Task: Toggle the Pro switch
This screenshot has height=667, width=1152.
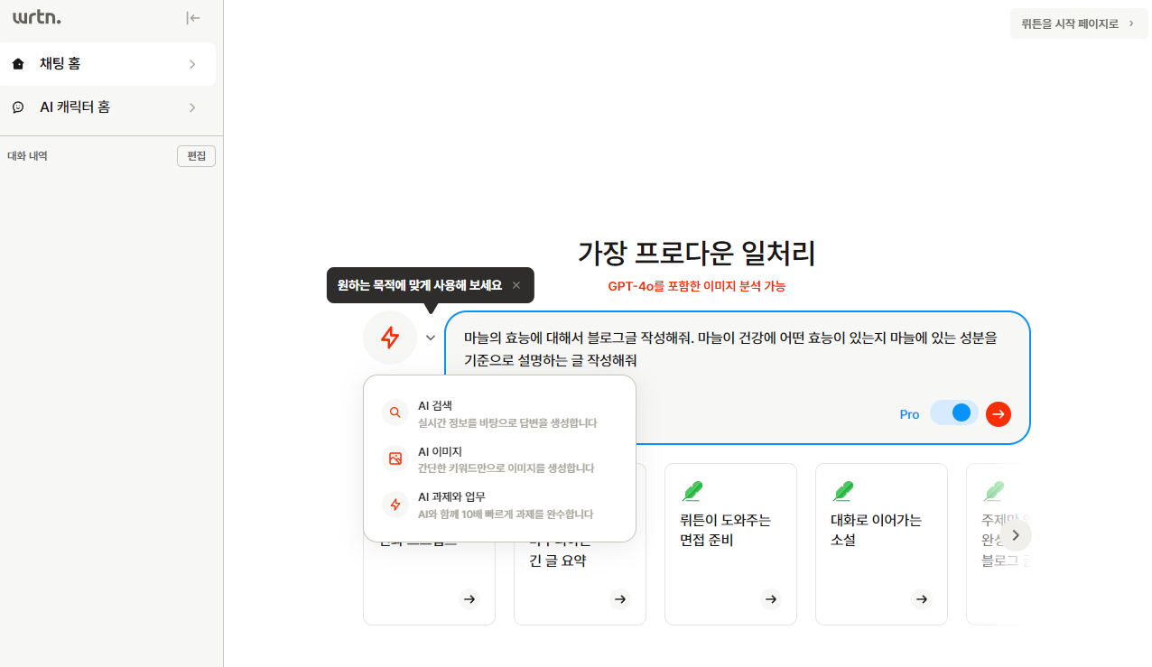Action: [954, 413]
